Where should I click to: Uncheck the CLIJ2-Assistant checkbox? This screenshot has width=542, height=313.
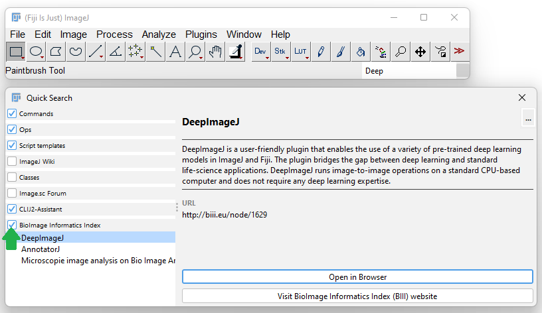(12, 209)
